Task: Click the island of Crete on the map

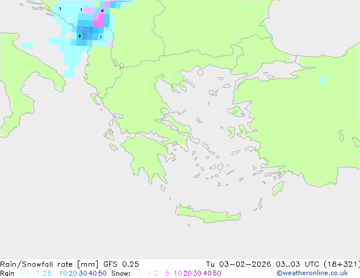Action: [208, 213]
